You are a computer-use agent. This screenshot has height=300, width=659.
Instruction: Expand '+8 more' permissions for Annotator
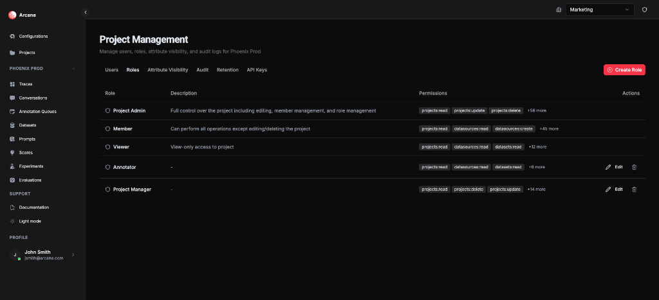536,167
